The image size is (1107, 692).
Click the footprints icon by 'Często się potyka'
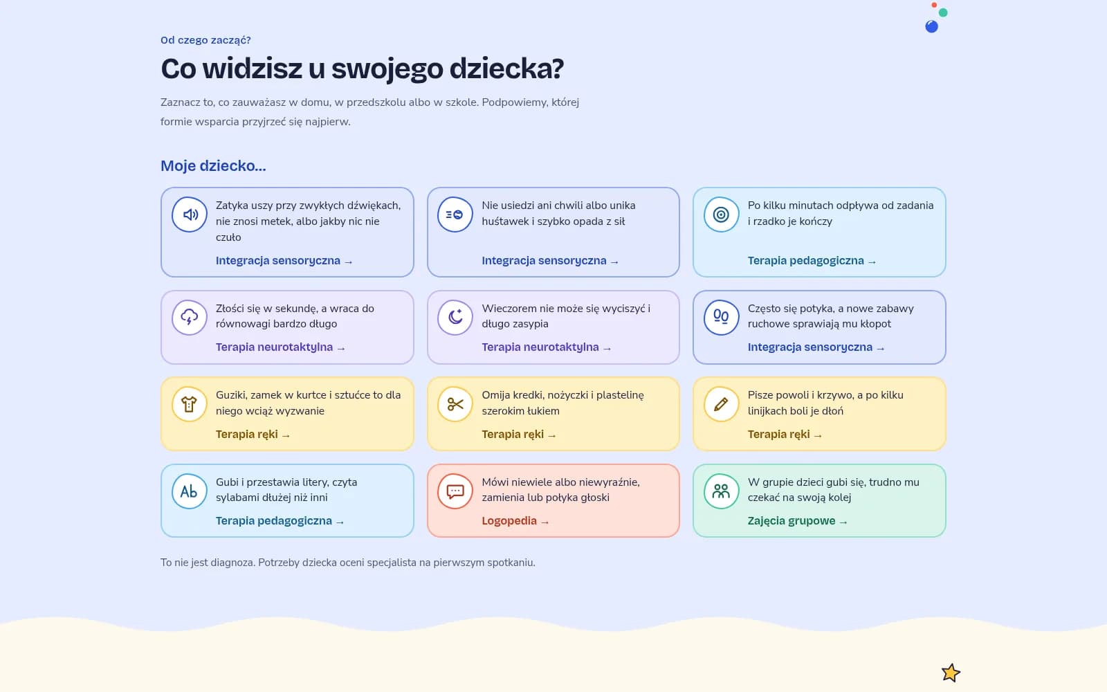click(721, 318)
